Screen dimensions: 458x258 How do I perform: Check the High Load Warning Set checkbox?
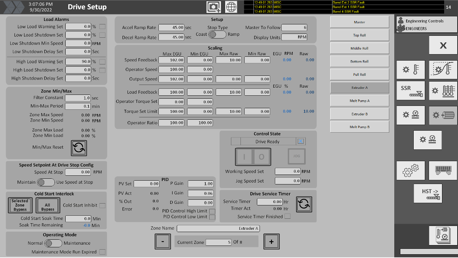coord(102,62)
